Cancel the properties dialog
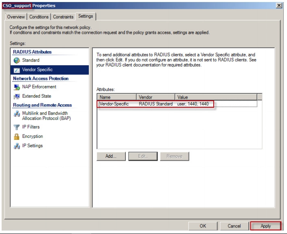The height and width of the screenshot is (234, 287). coord(234,226)
